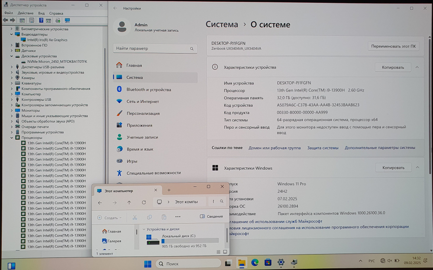Expand the Камеры device category
433x270 pixels.
pos(12,78)
